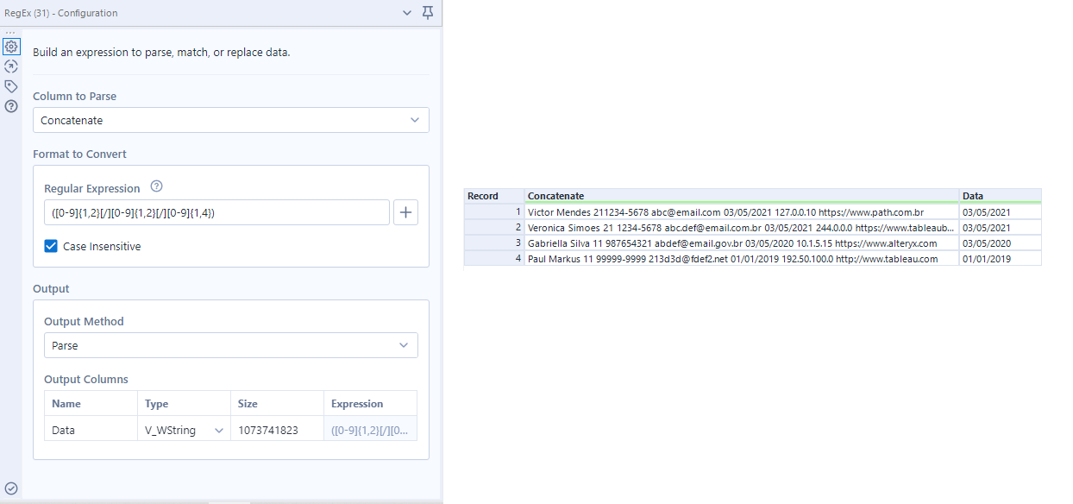
Task: Click the plus button beside the regex field
Action: [x=406, y=212]
